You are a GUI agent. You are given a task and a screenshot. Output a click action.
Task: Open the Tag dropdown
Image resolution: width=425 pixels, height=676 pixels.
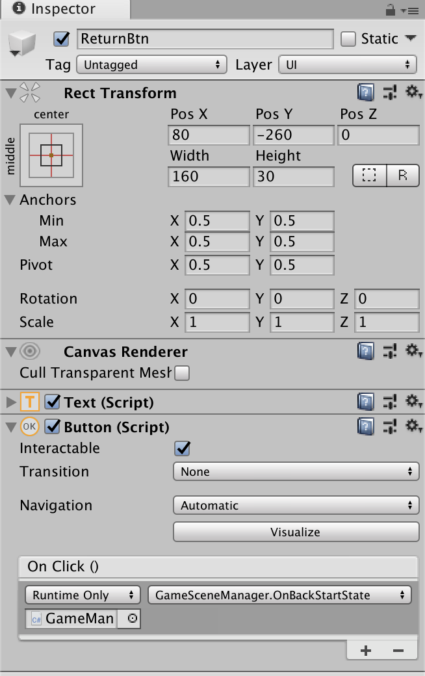[151, 65]
